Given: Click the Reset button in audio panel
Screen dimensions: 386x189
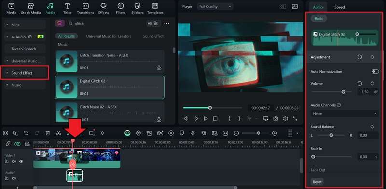Looking at the screenshot, I should coord(317,182).
